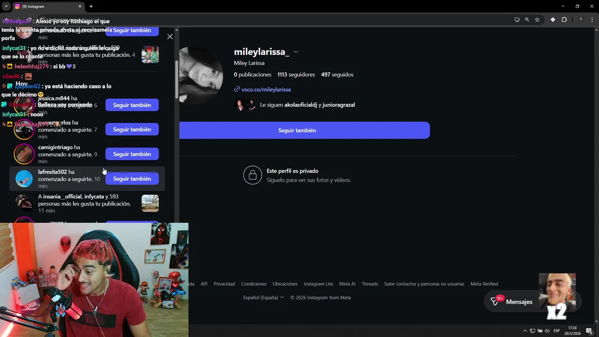Viewport: 599px width, 337px height.
Task: Click the junioragrazal follower name
Action: (338, 105)
